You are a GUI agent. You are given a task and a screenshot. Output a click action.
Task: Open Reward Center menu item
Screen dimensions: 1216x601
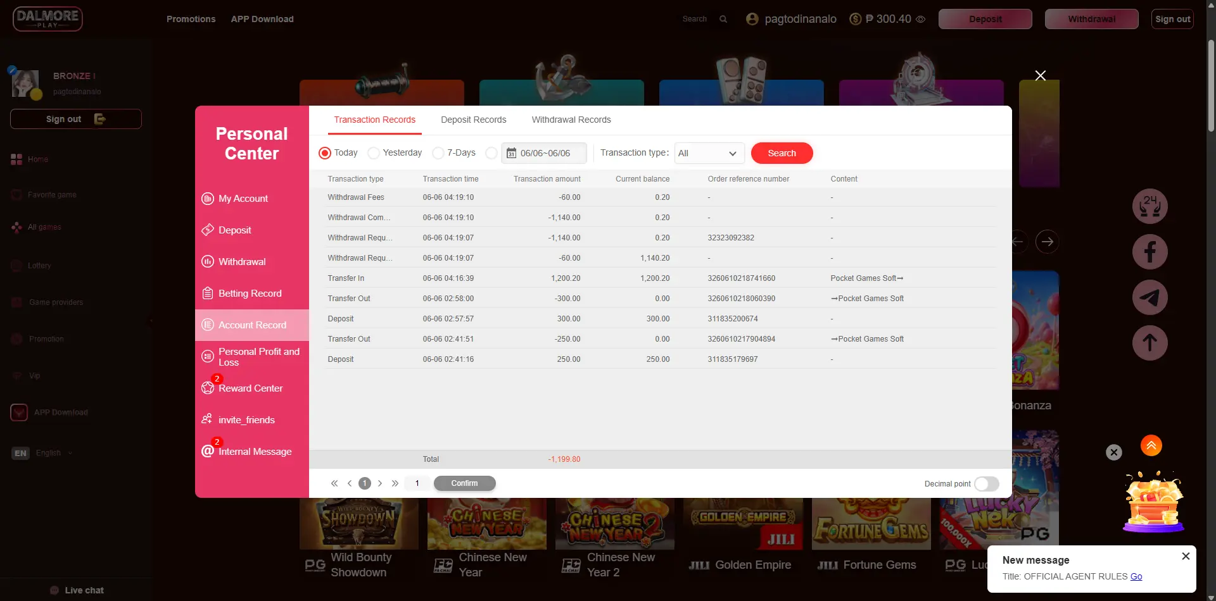252,388
